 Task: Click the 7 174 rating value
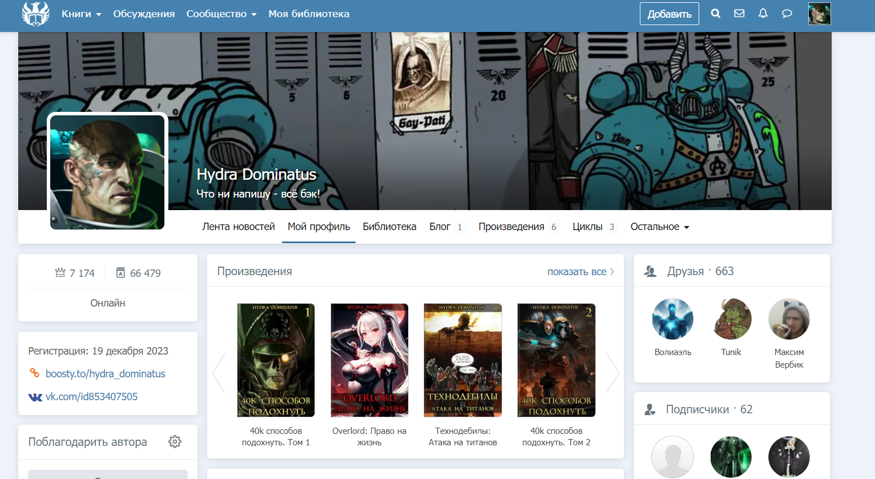(x=82, y=273)
